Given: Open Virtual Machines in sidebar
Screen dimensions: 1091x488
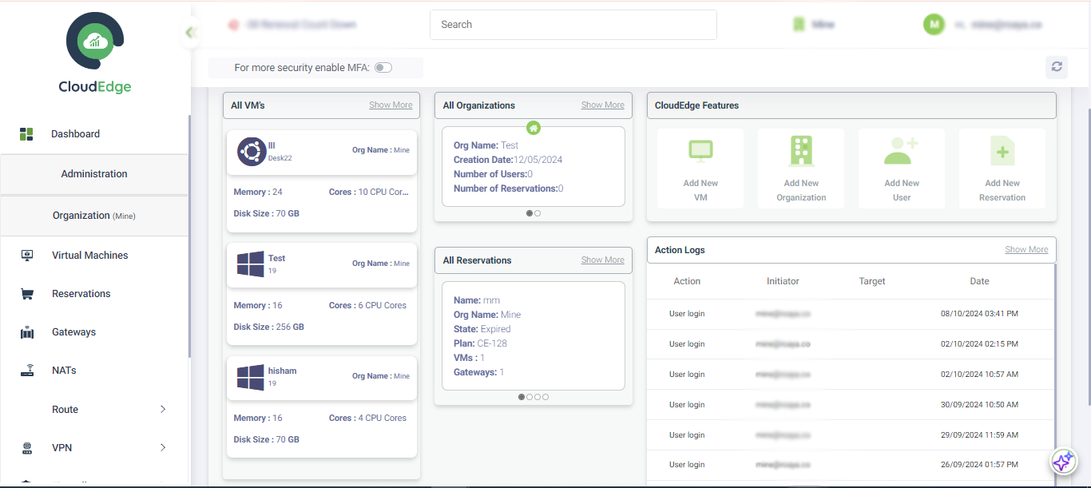Looking at the screenshot, I should click(x=89, y=256).
